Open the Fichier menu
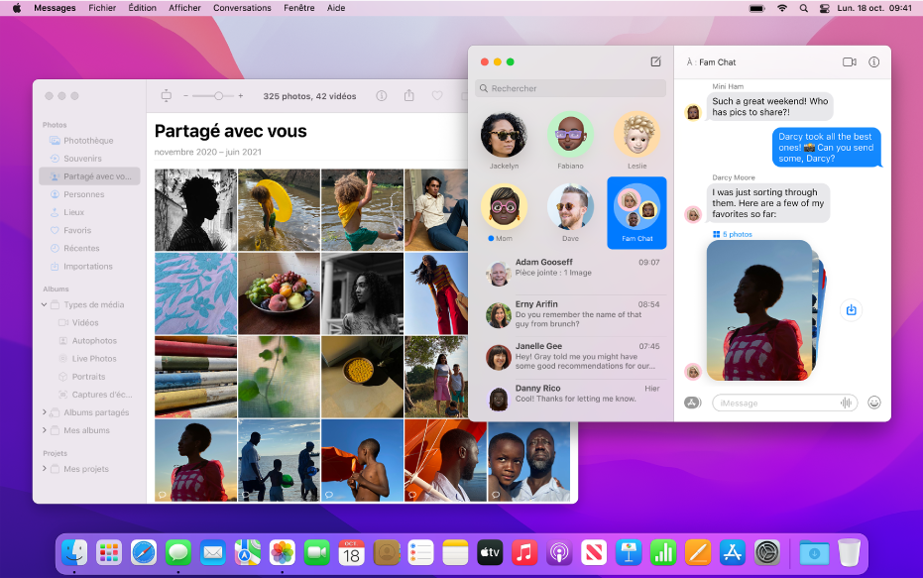Image resolution: width=923 pixels, height=578 pixels. (102, 7)
